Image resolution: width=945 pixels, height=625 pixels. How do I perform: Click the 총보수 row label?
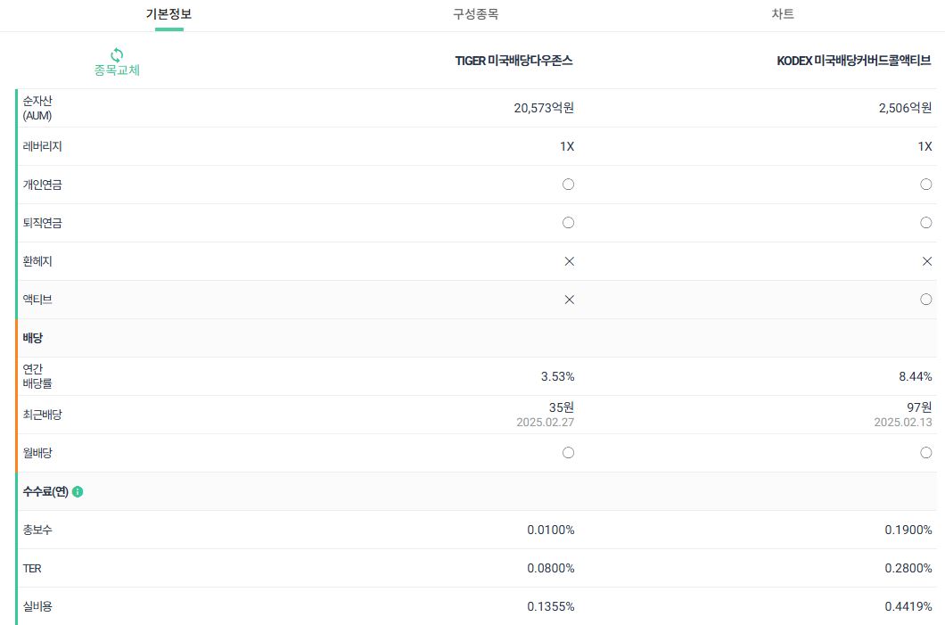coord(37,530)
